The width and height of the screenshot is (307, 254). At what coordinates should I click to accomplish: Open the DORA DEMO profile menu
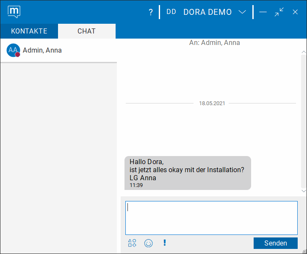207,12
